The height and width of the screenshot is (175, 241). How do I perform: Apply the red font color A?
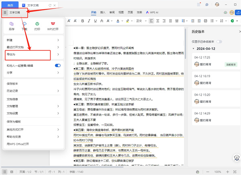pyautogui.click(x=118, y=21)
